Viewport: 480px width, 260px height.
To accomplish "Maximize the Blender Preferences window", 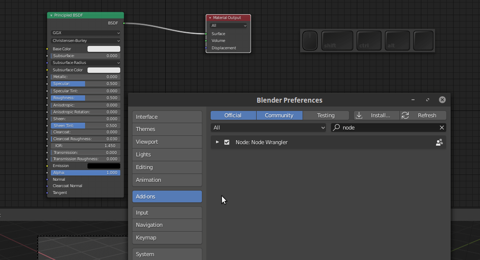I will click(x=428, y=100).
